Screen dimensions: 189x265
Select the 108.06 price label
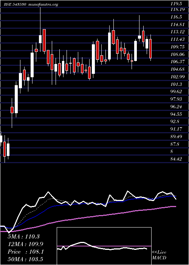[x=177, y=55]
